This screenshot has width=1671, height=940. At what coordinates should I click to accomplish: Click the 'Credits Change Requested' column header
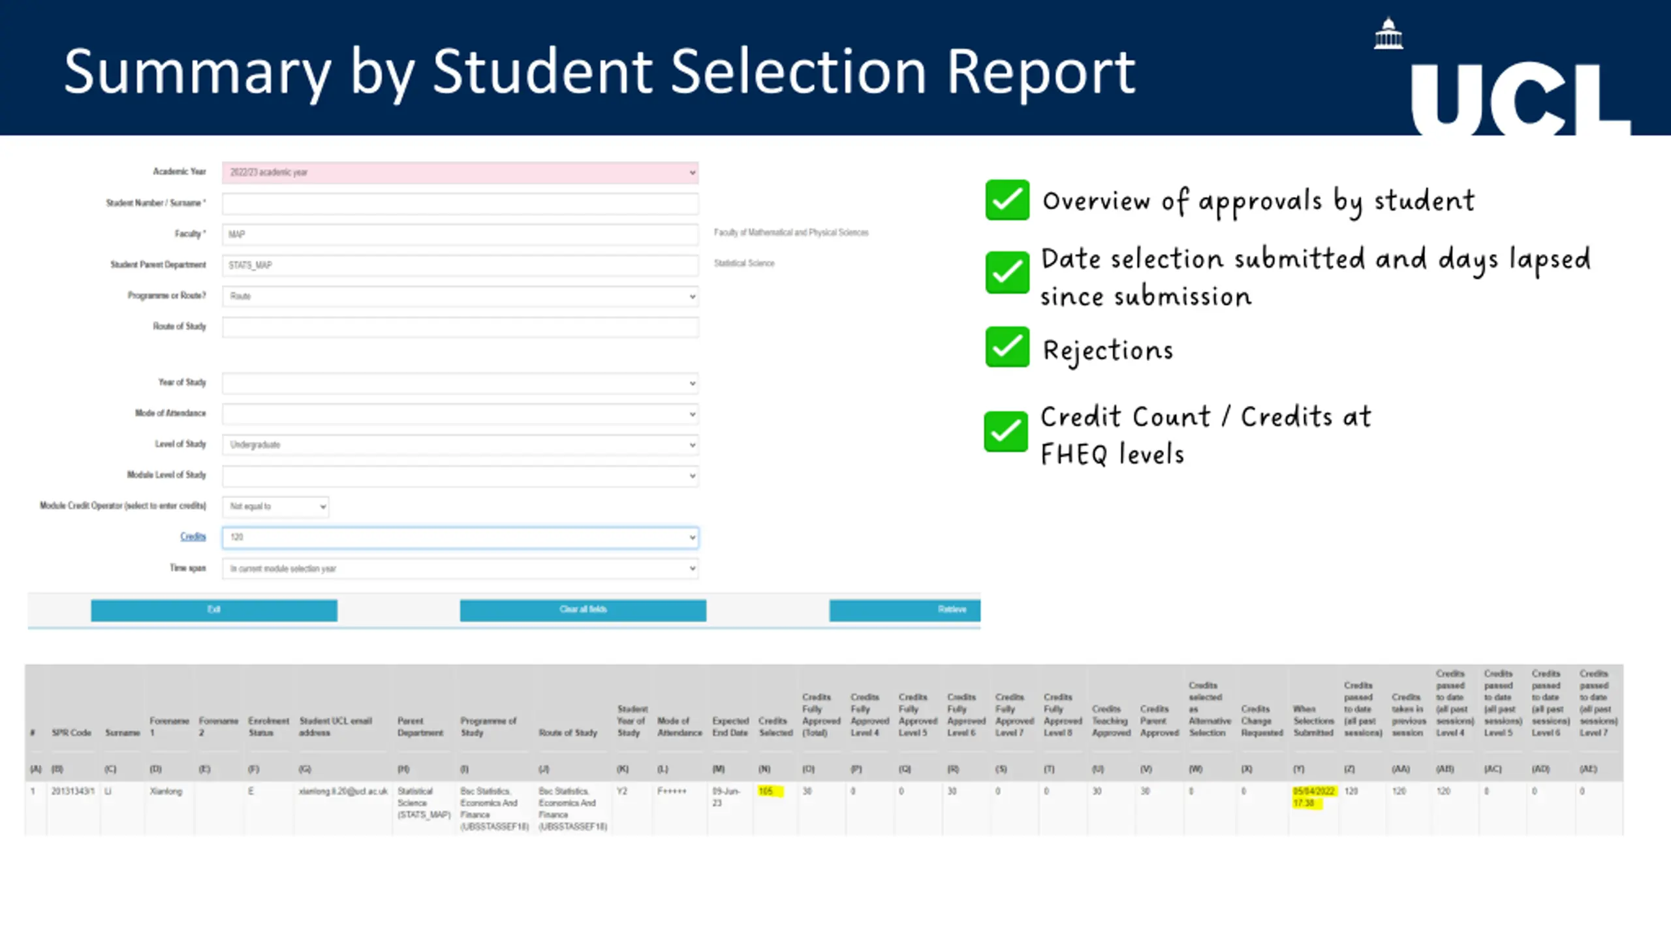(1261, 721)
